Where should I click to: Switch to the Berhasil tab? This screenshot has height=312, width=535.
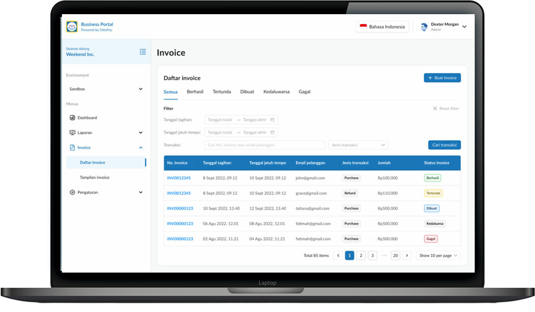tap(195, 92)
